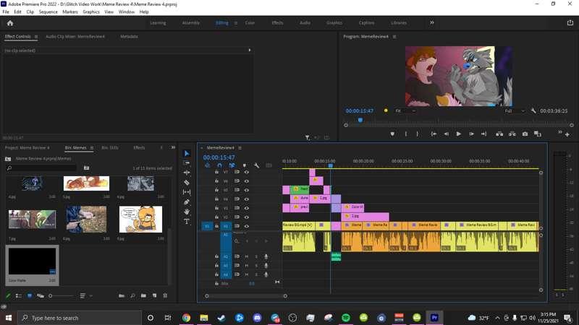The height and width of the screenshot is (325, 579).
Task: Expand workspace overflow double-arrow
Action: point(431,23)
